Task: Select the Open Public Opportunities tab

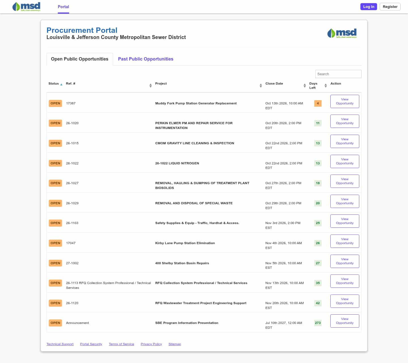Action: click(80, 59)
